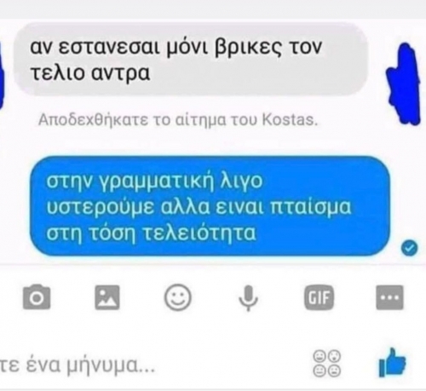Focus the message input field
The width and height of the screenshot is (426, 391).
pos(153,365)
